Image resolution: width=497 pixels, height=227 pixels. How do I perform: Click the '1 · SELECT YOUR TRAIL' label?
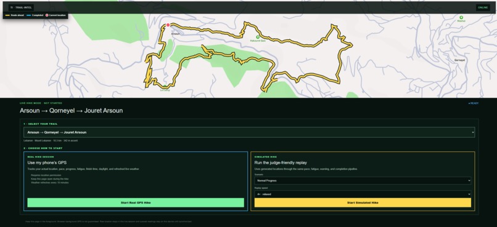click(x=41, y=124)
